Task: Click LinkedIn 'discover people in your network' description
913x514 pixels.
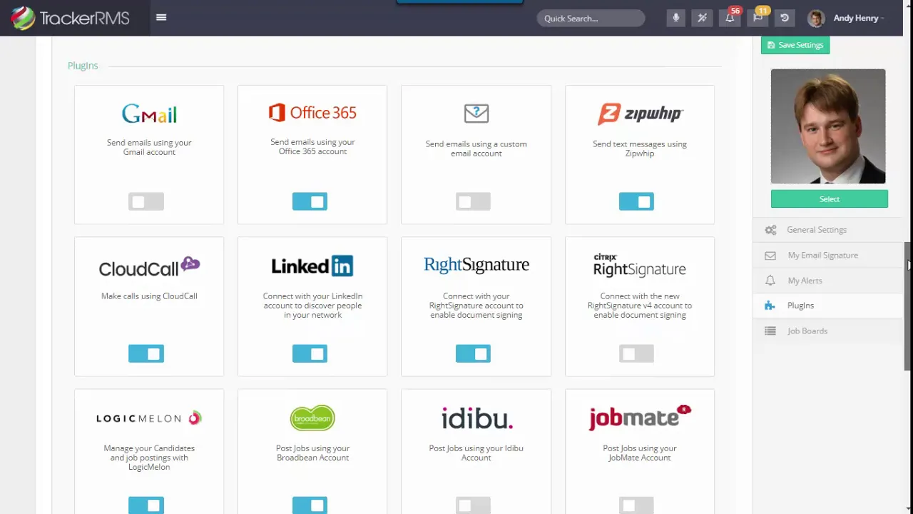Action: (312, 306)
